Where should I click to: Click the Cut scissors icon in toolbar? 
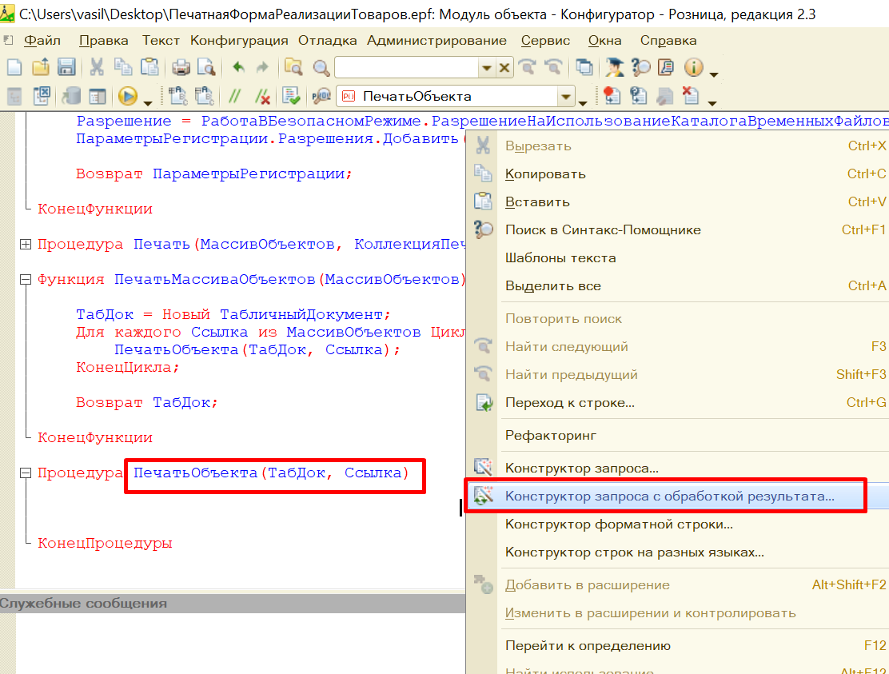[97, 67]
